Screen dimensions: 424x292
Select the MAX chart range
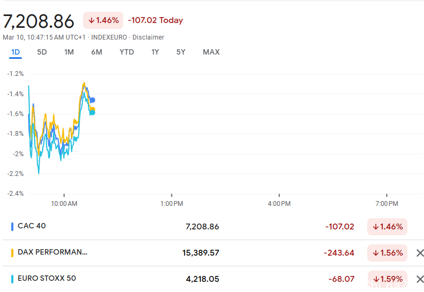tap(211, 52)
